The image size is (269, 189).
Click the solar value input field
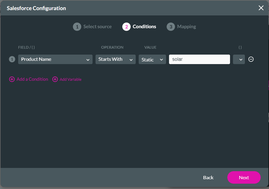click(199, 59)
